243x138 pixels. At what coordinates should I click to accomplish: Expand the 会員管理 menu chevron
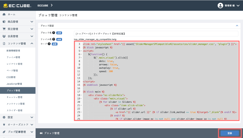(32, 36)
